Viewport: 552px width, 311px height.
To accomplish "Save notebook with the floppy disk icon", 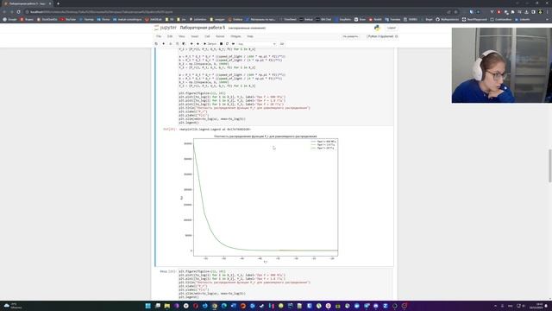I will tap(156, 44).
